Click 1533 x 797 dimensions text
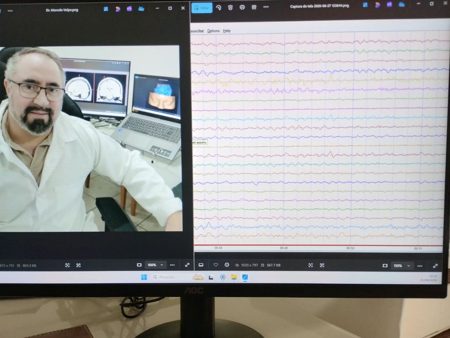This screenshot has width=450, height=338. (249, 265)
